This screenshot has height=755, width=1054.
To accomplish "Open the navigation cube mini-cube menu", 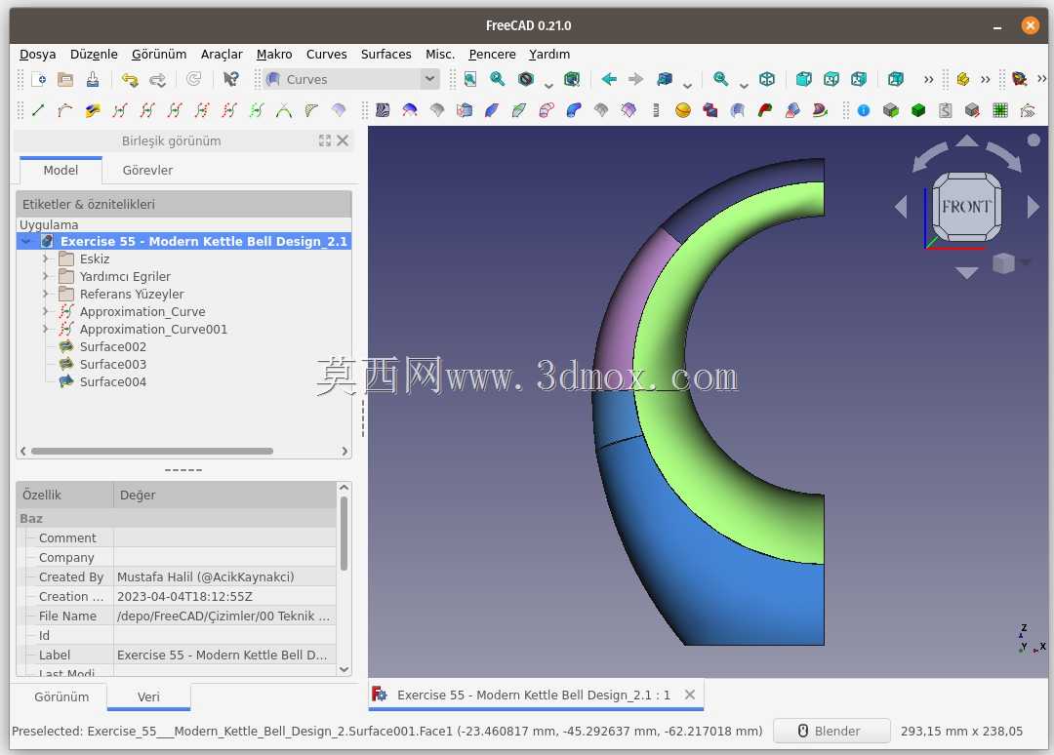I will (1004, 263).
